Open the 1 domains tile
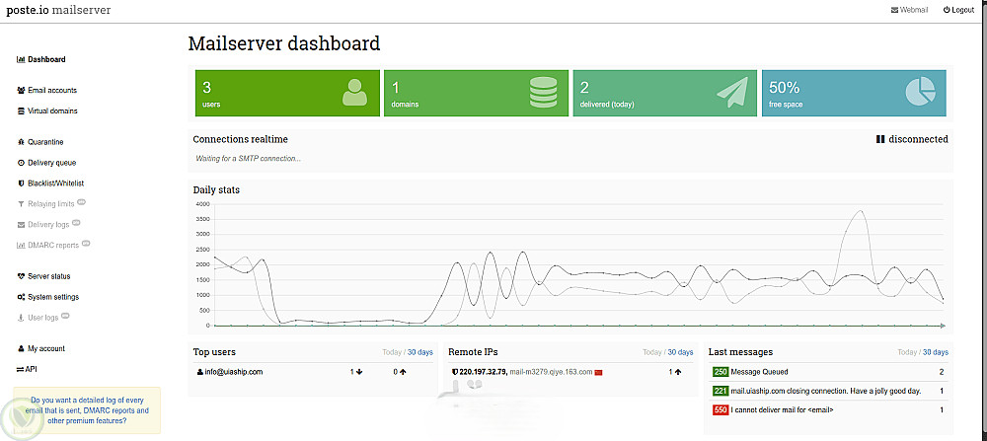 point(476,93)
